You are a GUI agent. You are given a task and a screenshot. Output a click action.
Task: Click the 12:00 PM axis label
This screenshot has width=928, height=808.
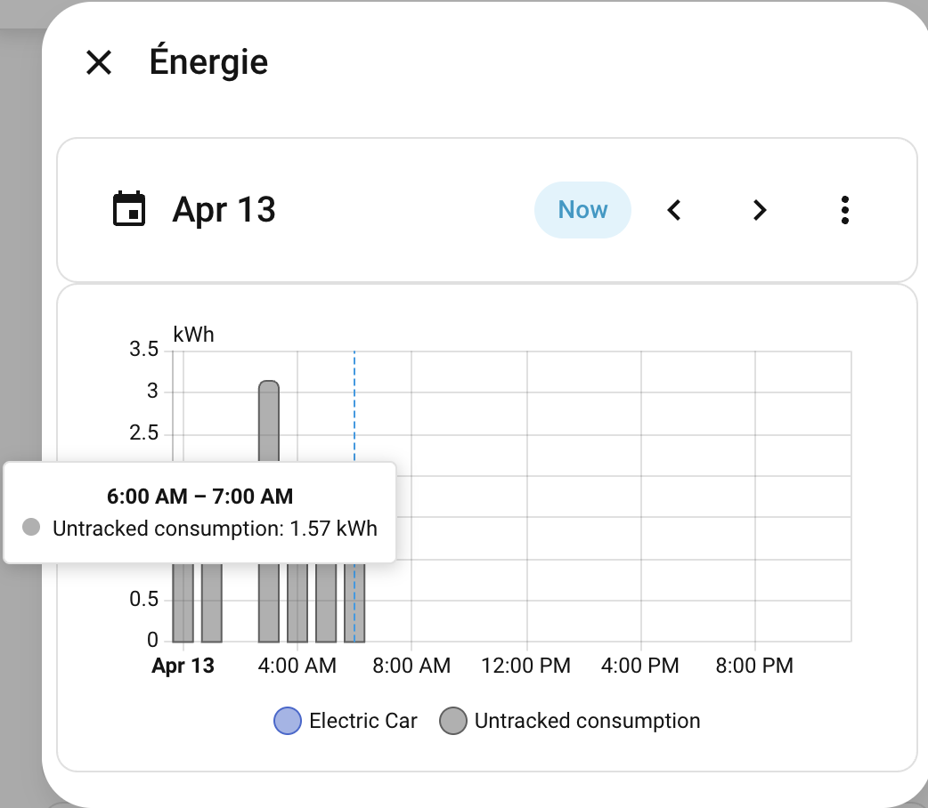pos(526,666)
